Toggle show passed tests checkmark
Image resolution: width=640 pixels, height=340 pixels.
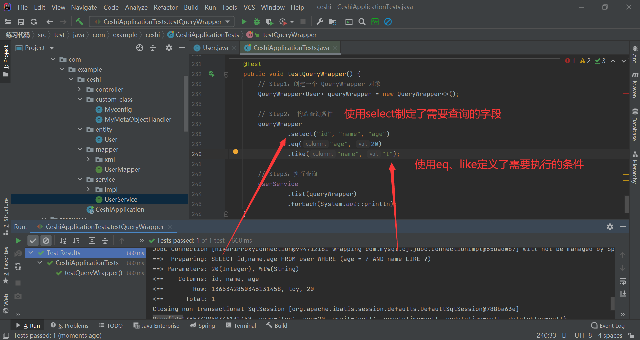click(33, 240)
